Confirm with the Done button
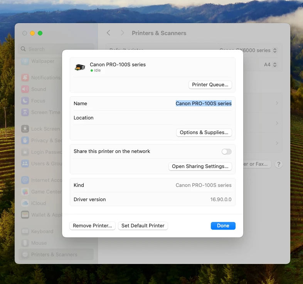The height and width of the screenshot is (284, 303). point(223,226)
